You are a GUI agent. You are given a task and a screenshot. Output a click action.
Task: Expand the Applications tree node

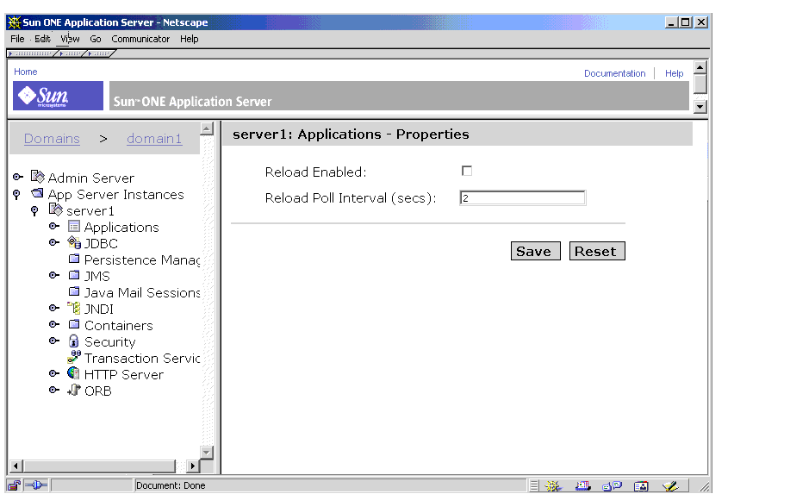click(x=54, y=227)
